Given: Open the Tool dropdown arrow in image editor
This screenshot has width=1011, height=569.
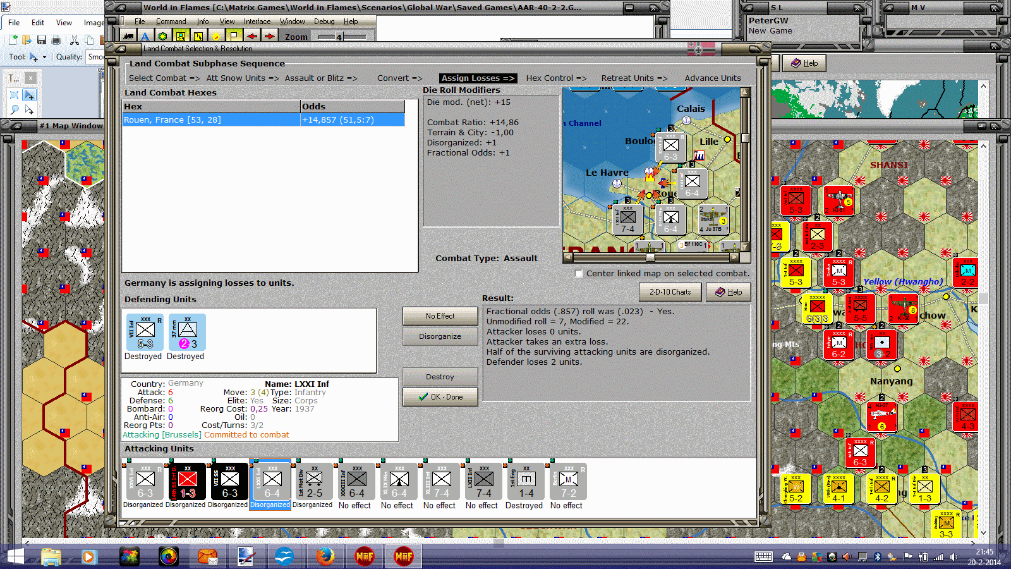Looking at the screenshot, I should (x=44, y=57).
